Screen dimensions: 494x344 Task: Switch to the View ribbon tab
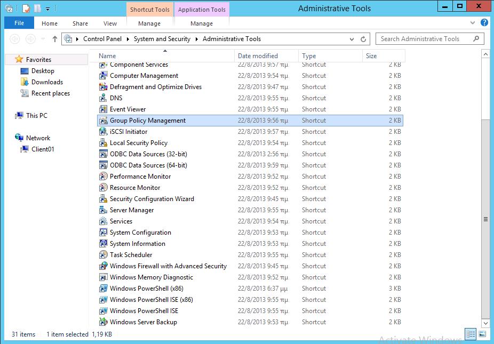coord(110,23)
